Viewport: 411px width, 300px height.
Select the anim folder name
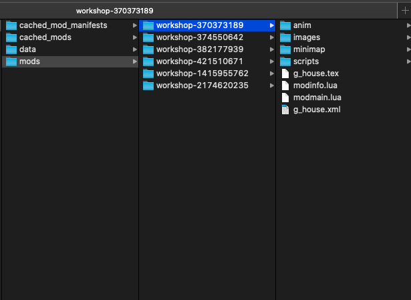point(302,25)
